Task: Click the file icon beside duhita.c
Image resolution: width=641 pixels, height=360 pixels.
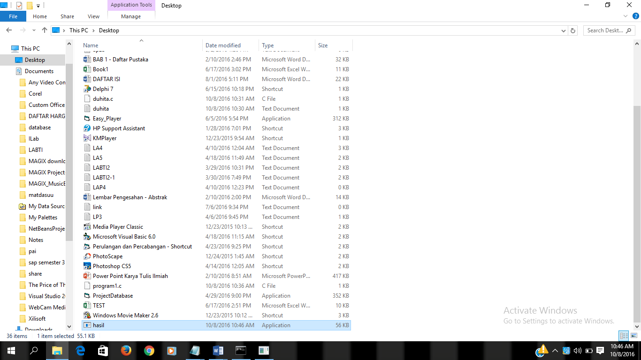Action: pyautogui.click(x=87, y=99)
